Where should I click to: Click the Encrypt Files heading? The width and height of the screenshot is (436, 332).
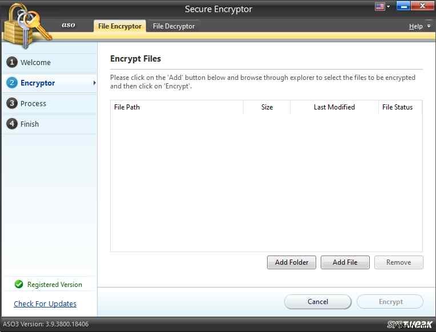click(135, 59)
